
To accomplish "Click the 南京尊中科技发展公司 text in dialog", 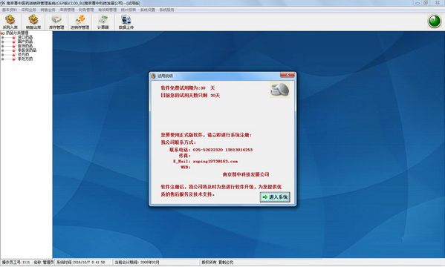I will coord(246,174).
